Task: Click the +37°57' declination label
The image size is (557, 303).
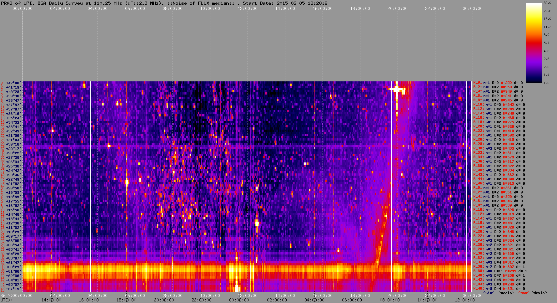Action: pyautogui.click(x=13, y=105)
